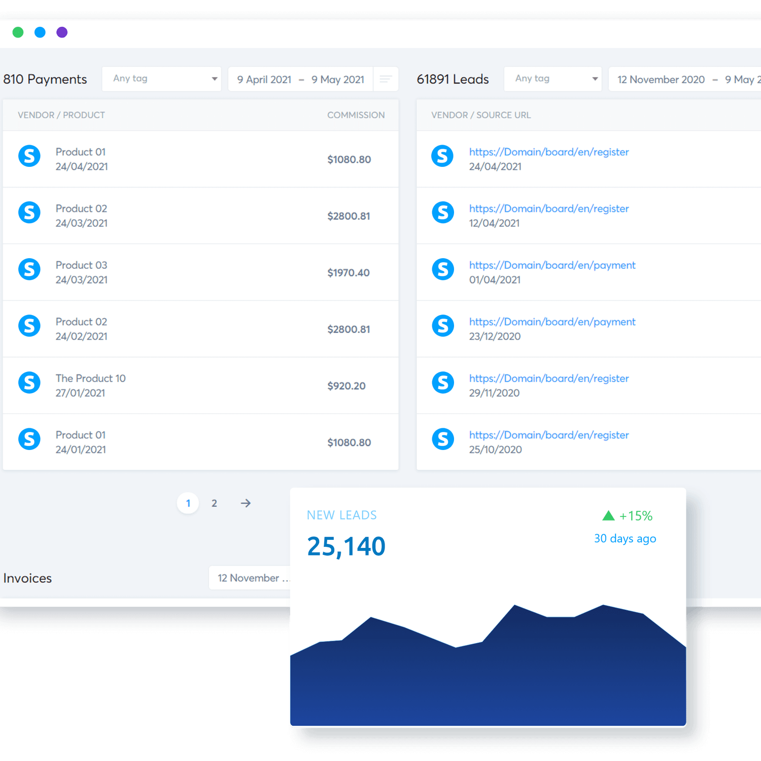The height and width of the screenshot is (761, 761).
Task: Open register link dated 25/10/2020
Action: coord(549,435)
